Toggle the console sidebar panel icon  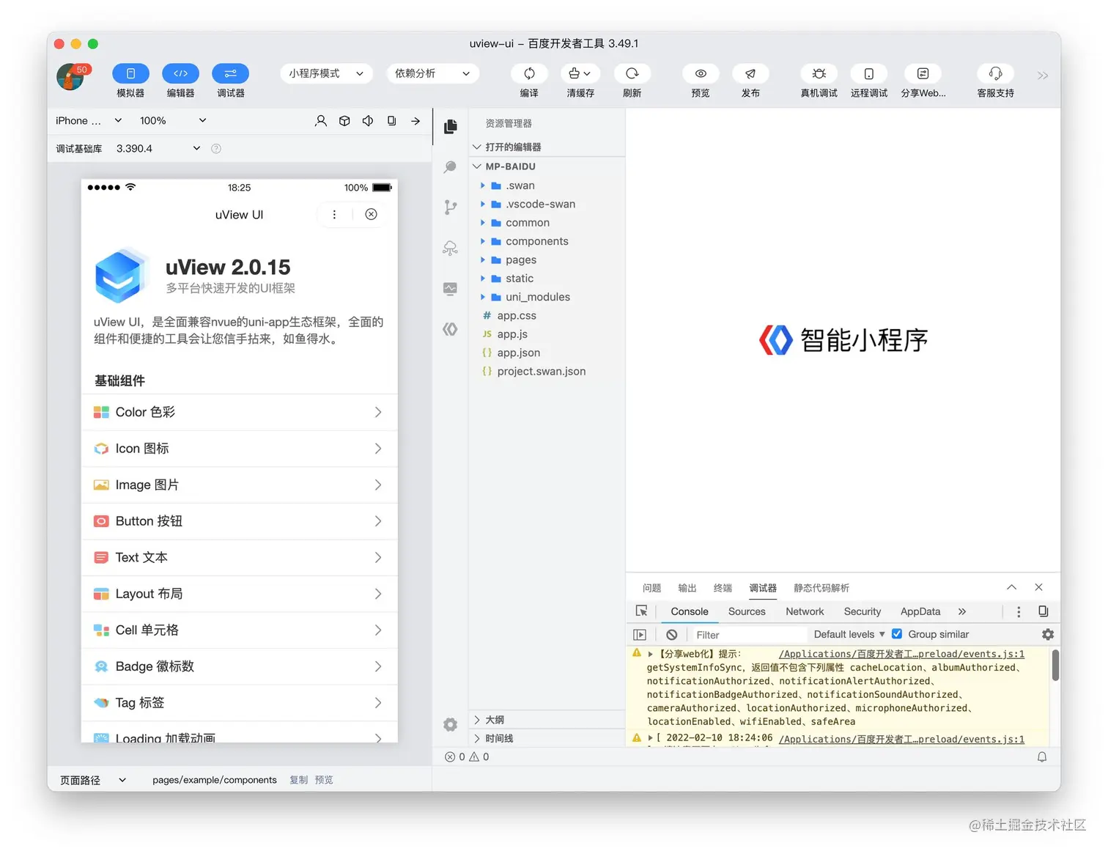coord(640,635)
